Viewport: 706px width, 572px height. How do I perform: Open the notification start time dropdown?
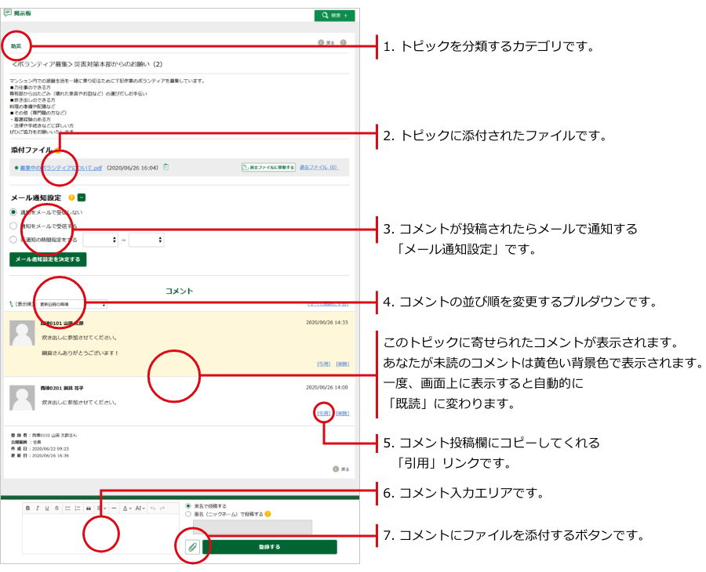(x=100, y=241)
